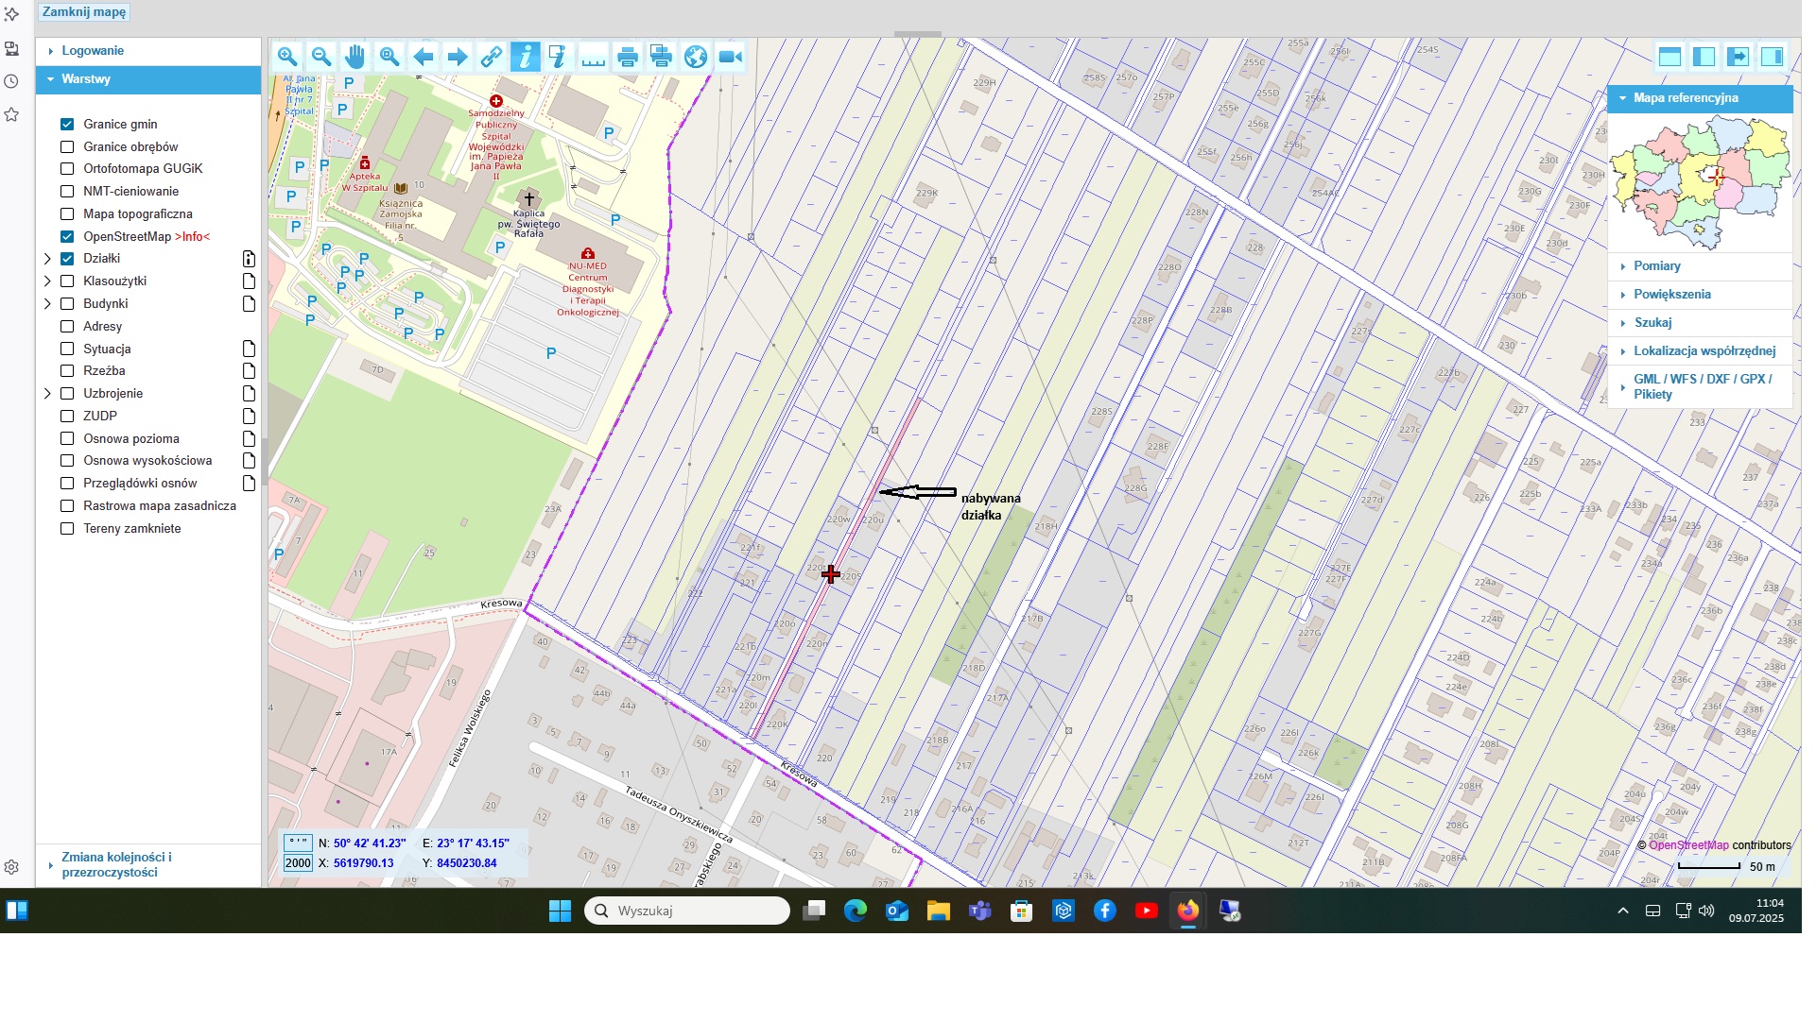Select the zoom out magnifier tool

pyautogui.click(x=321, y=57)
